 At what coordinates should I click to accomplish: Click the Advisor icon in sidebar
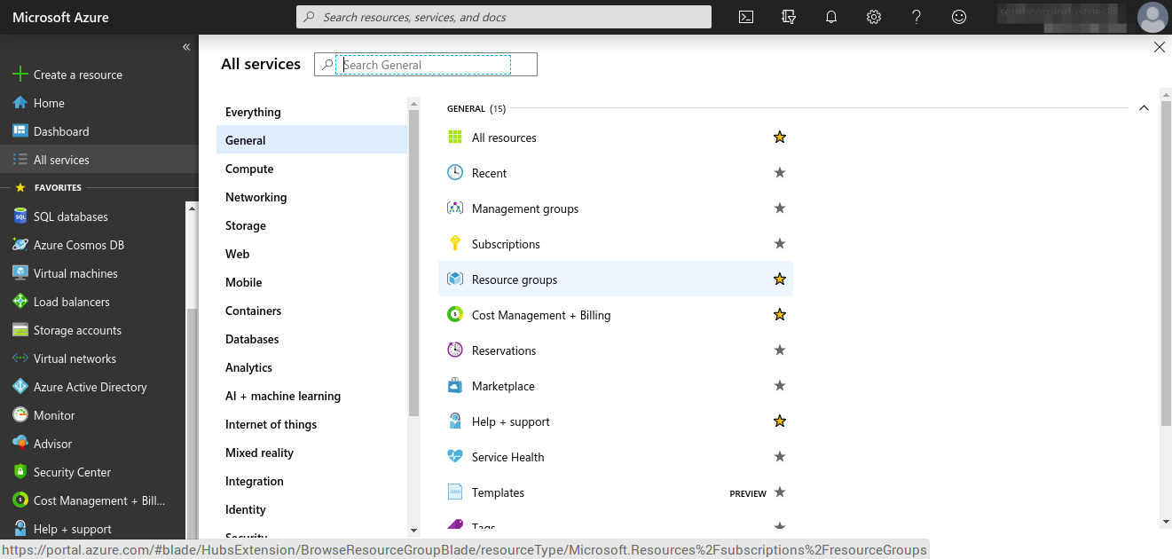20,444
